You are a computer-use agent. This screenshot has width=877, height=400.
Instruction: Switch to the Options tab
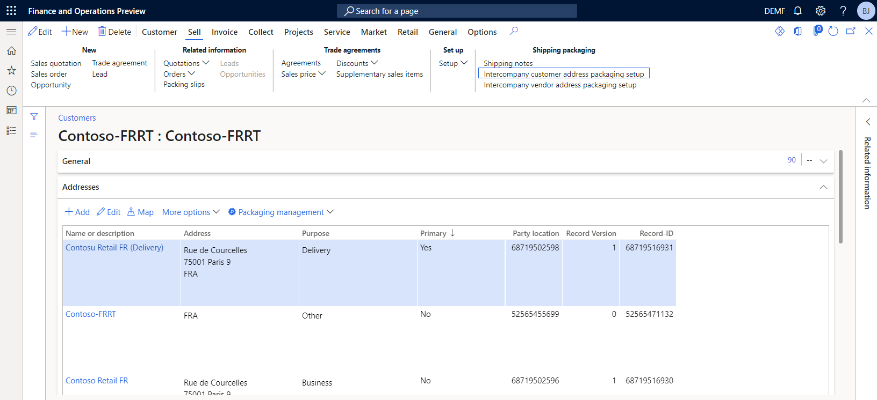tap(481, 32)
